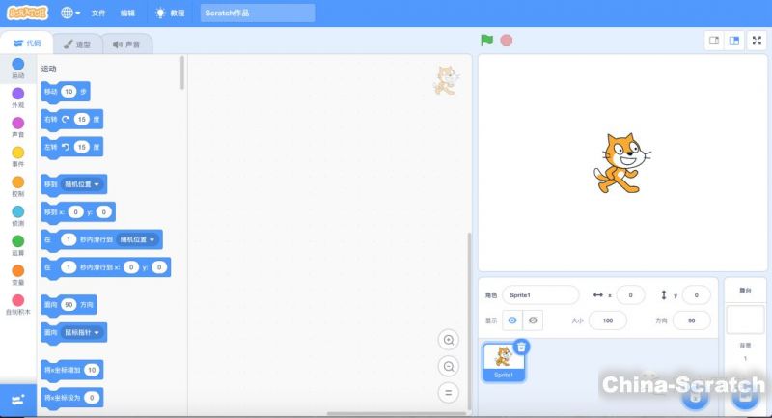Open the add extension button
The height and width of the screenshot is (418, 772).
(17, 400)
